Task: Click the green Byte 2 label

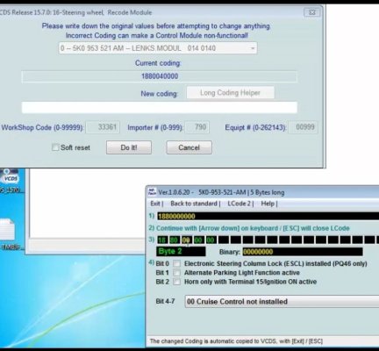Action: (x=181, y=252)
